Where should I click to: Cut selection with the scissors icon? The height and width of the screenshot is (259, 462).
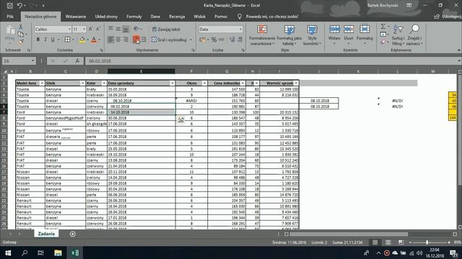[21, 27]
